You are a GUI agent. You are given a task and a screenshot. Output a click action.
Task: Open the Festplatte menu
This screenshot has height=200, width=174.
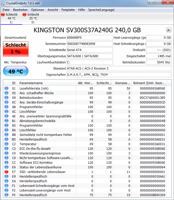click(x=68, y=10)
